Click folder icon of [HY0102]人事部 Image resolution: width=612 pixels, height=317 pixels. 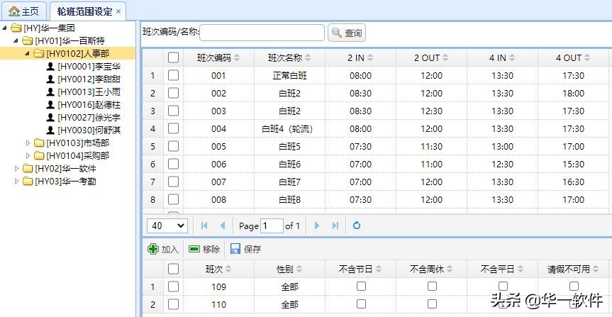pos(38,53)
